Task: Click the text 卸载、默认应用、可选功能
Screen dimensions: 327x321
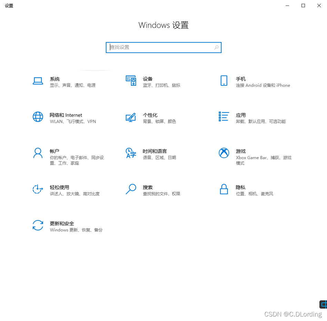Action: (261, 122)
